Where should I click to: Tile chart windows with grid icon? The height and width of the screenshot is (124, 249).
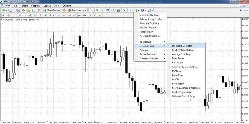118,10
